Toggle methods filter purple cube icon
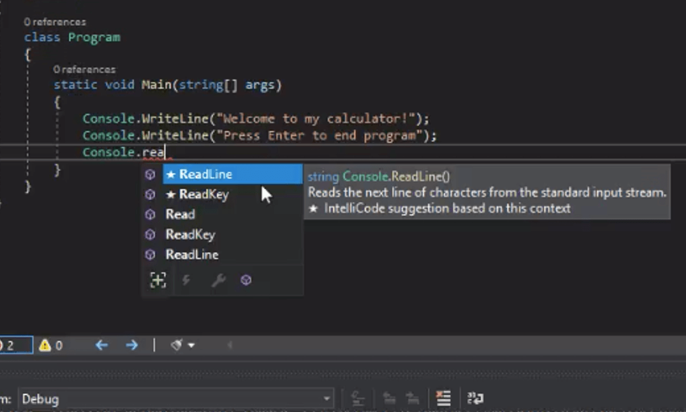The image size is (686, 412). (246, 280)
